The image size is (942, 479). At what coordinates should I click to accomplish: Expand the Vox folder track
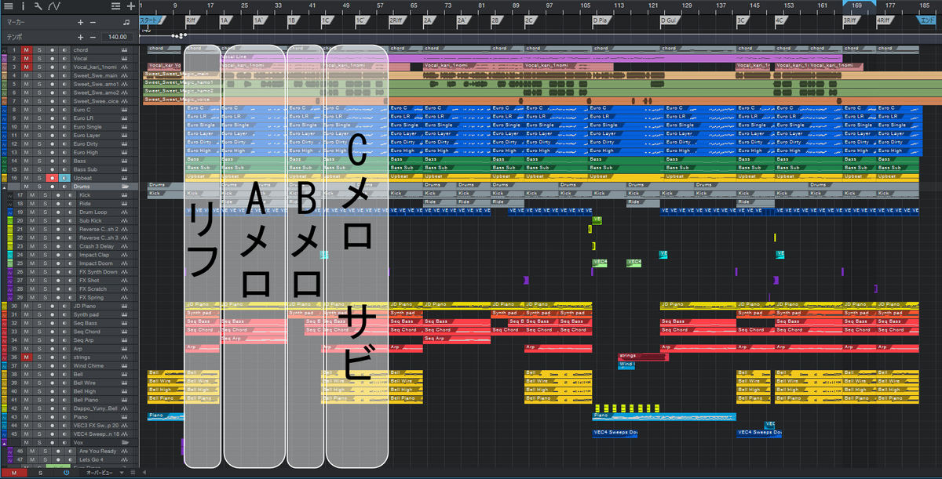4,443
